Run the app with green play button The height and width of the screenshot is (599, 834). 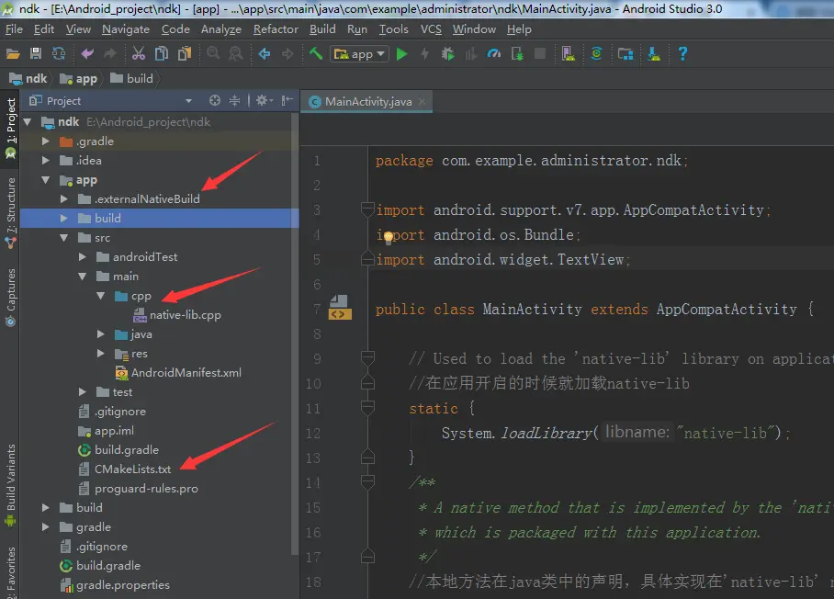pyautogui.click(x=401, y=54)
